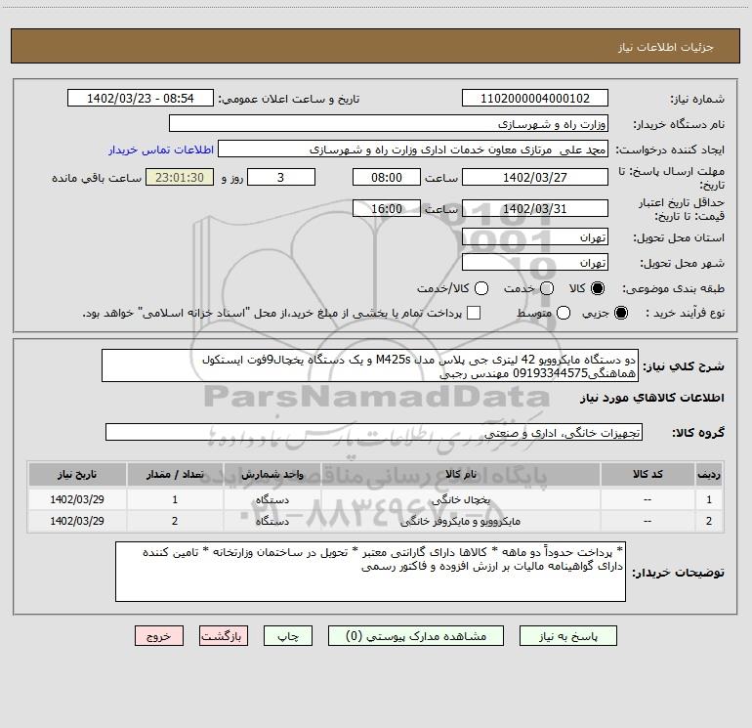
Task: Click the date cell in یخچال خانگی row
Action: (77, 499)
